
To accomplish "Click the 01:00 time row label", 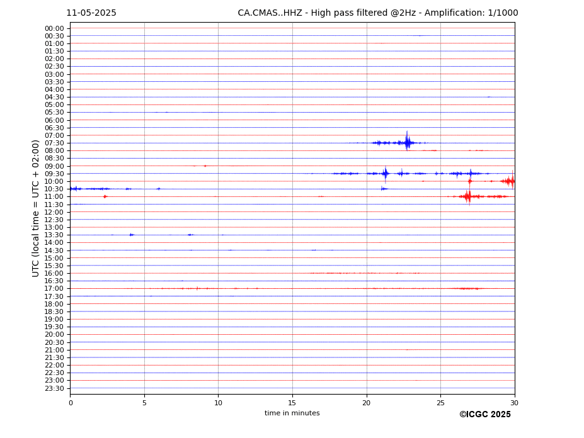I will [x=54, y=44].
